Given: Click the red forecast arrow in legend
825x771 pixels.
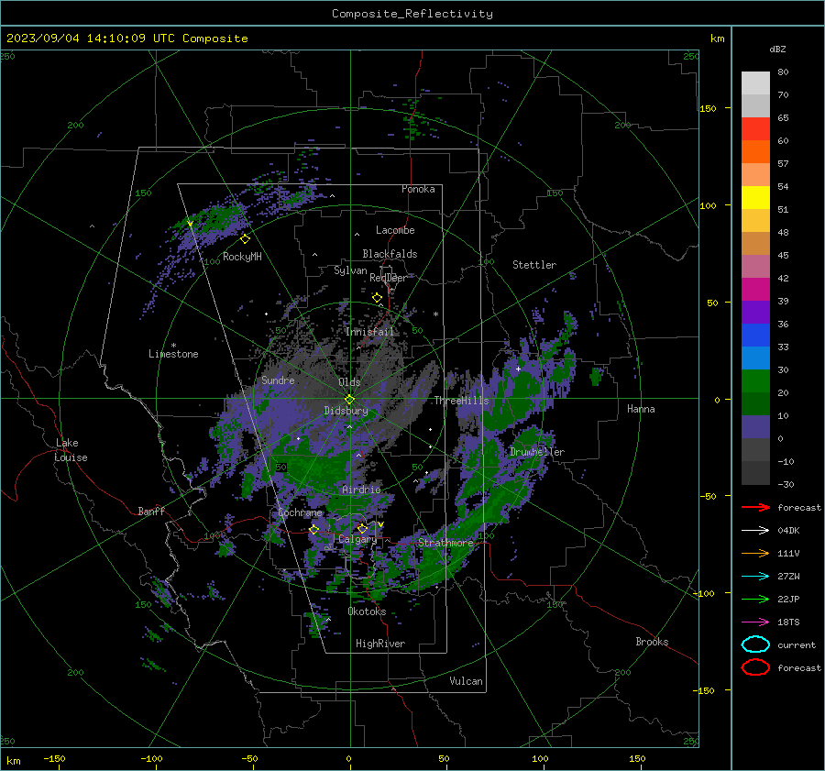Looking at the screenshot, I should [755, 507].
